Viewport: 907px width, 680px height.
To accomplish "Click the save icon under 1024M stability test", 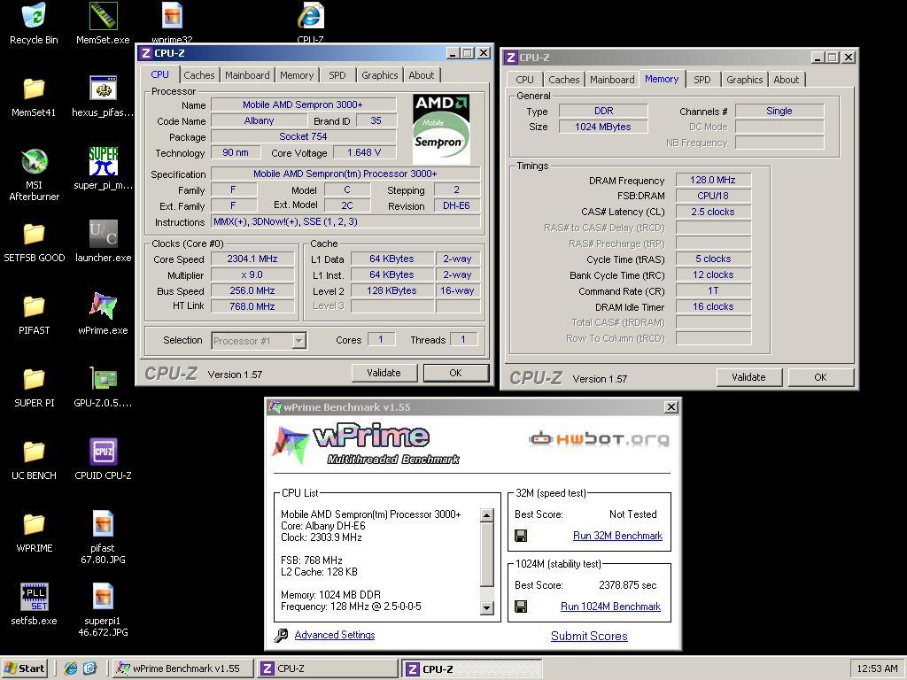I will [521, 607].
